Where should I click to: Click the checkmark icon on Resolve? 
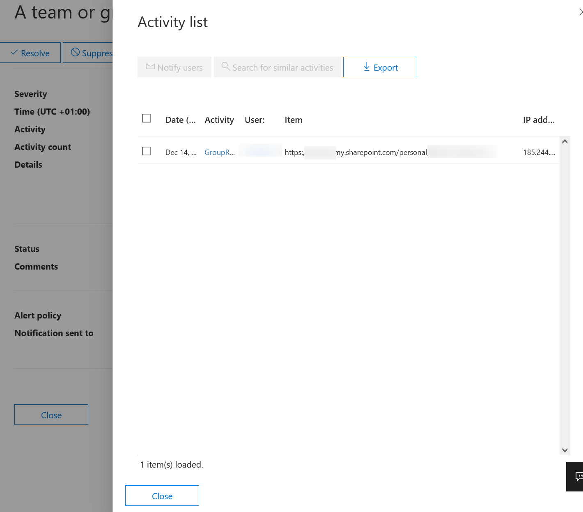(x=14, y=53)
